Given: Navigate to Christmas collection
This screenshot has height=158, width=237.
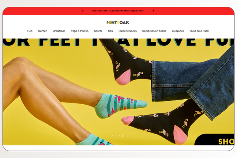Looking at the screenshot, I should click(59, 31).
